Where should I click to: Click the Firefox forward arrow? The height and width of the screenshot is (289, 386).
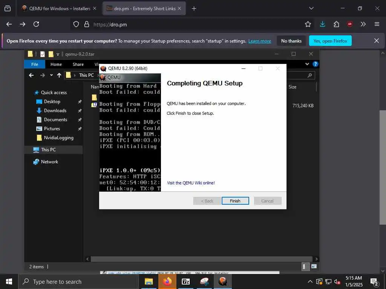[x=23, y=24]
